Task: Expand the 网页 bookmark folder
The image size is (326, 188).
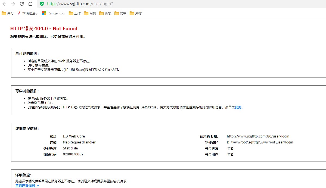Action: tap(90, 13)
